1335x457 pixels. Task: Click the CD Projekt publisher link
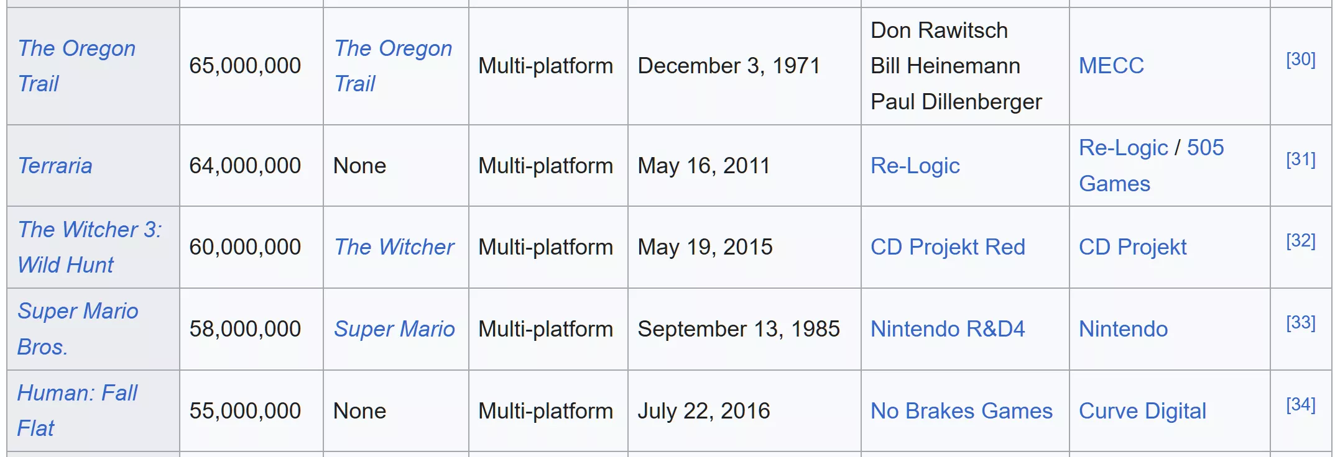tap(1132, 247)
